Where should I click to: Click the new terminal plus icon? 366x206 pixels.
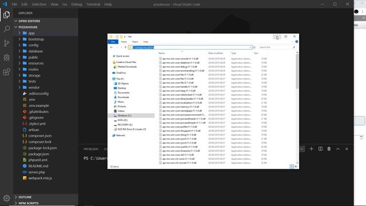[x=311, y=149]
